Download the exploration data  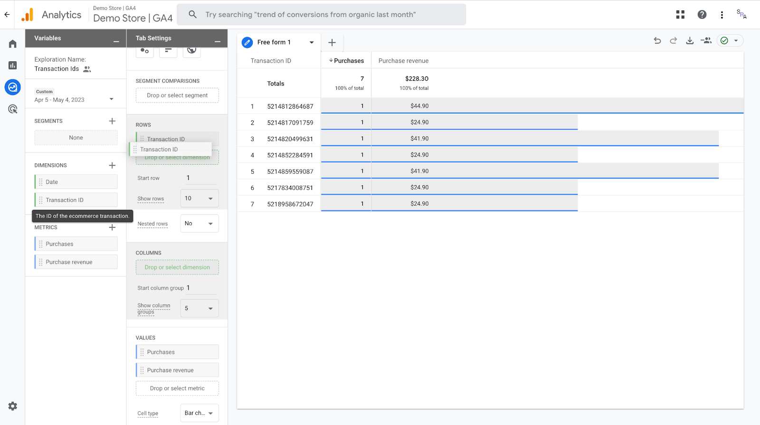(690, 41)
